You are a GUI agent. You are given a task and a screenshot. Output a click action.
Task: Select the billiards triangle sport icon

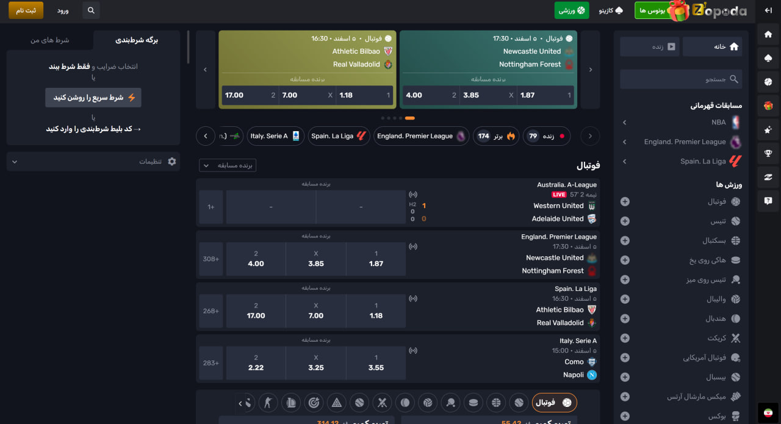tap(336, 403)
